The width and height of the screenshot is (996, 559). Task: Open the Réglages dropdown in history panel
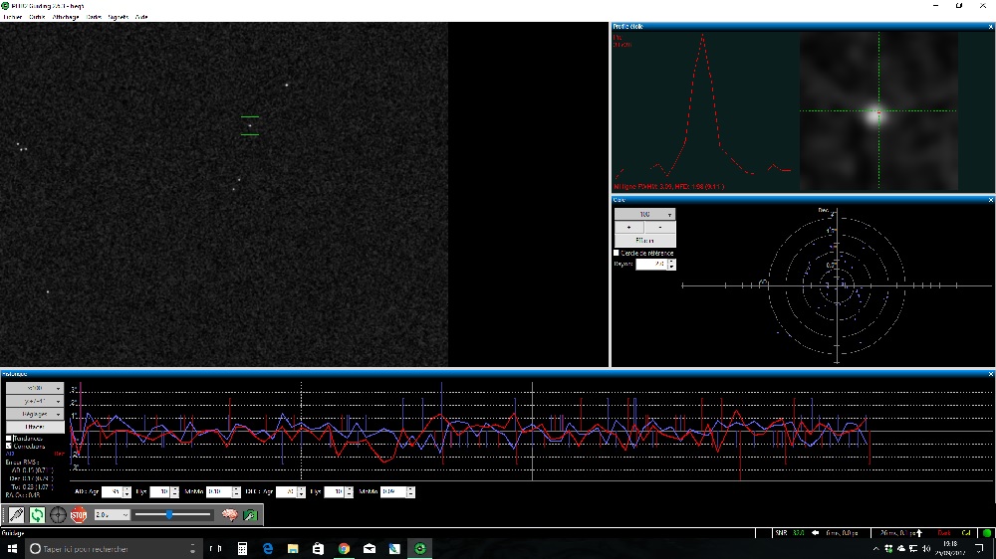point(35,414)
